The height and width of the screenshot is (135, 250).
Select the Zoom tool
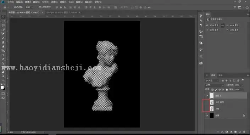(x=3, y=76)
